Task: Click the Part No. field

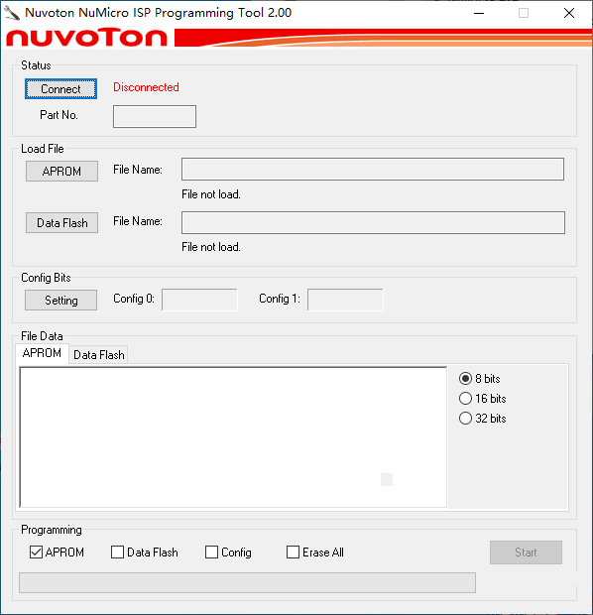Action: 155,116
